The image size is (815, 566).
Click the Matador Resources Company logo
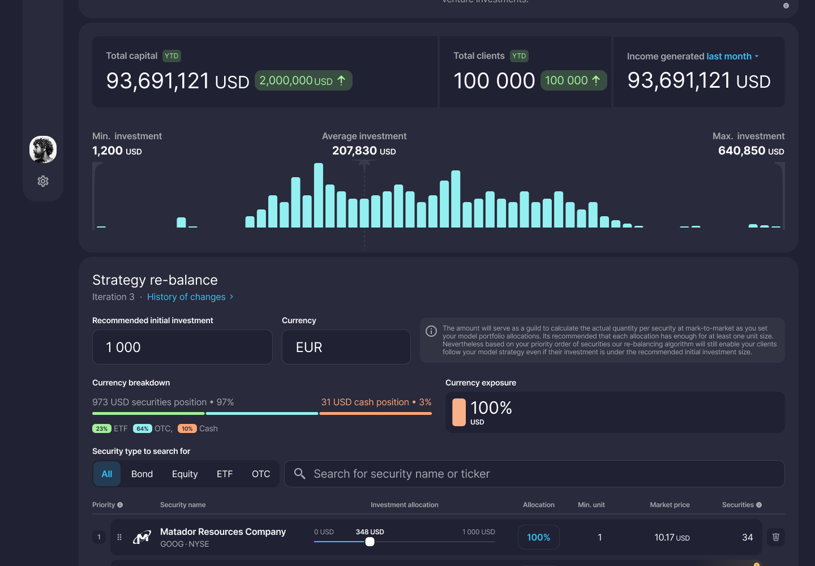click(x=142, y=537)
